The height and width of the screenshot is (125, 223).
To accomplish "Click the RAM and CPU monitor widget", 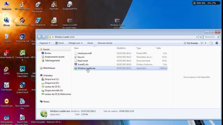I will [206, 3].
